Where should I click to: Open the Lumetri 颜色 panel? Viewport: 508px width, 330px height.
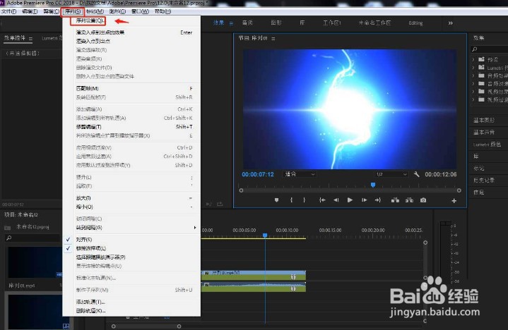(487, 144)
